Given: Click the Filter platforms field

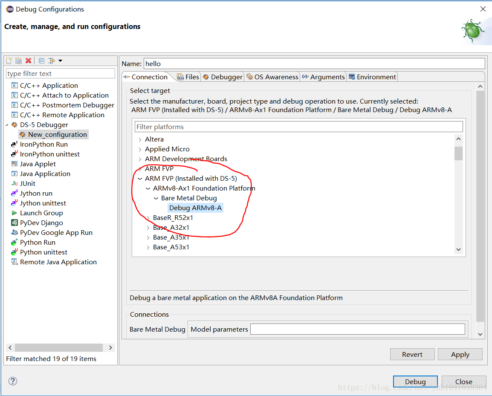Looking at the screenshot, I should (299, 127).
